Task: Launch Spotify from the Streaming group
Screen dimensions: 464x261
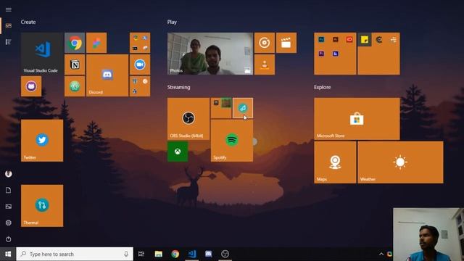Action: (232, 141)
